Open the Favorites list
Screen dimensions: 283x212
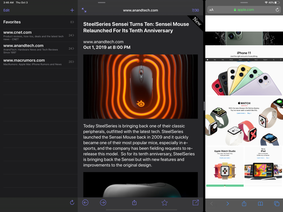(x=39, y=22)
